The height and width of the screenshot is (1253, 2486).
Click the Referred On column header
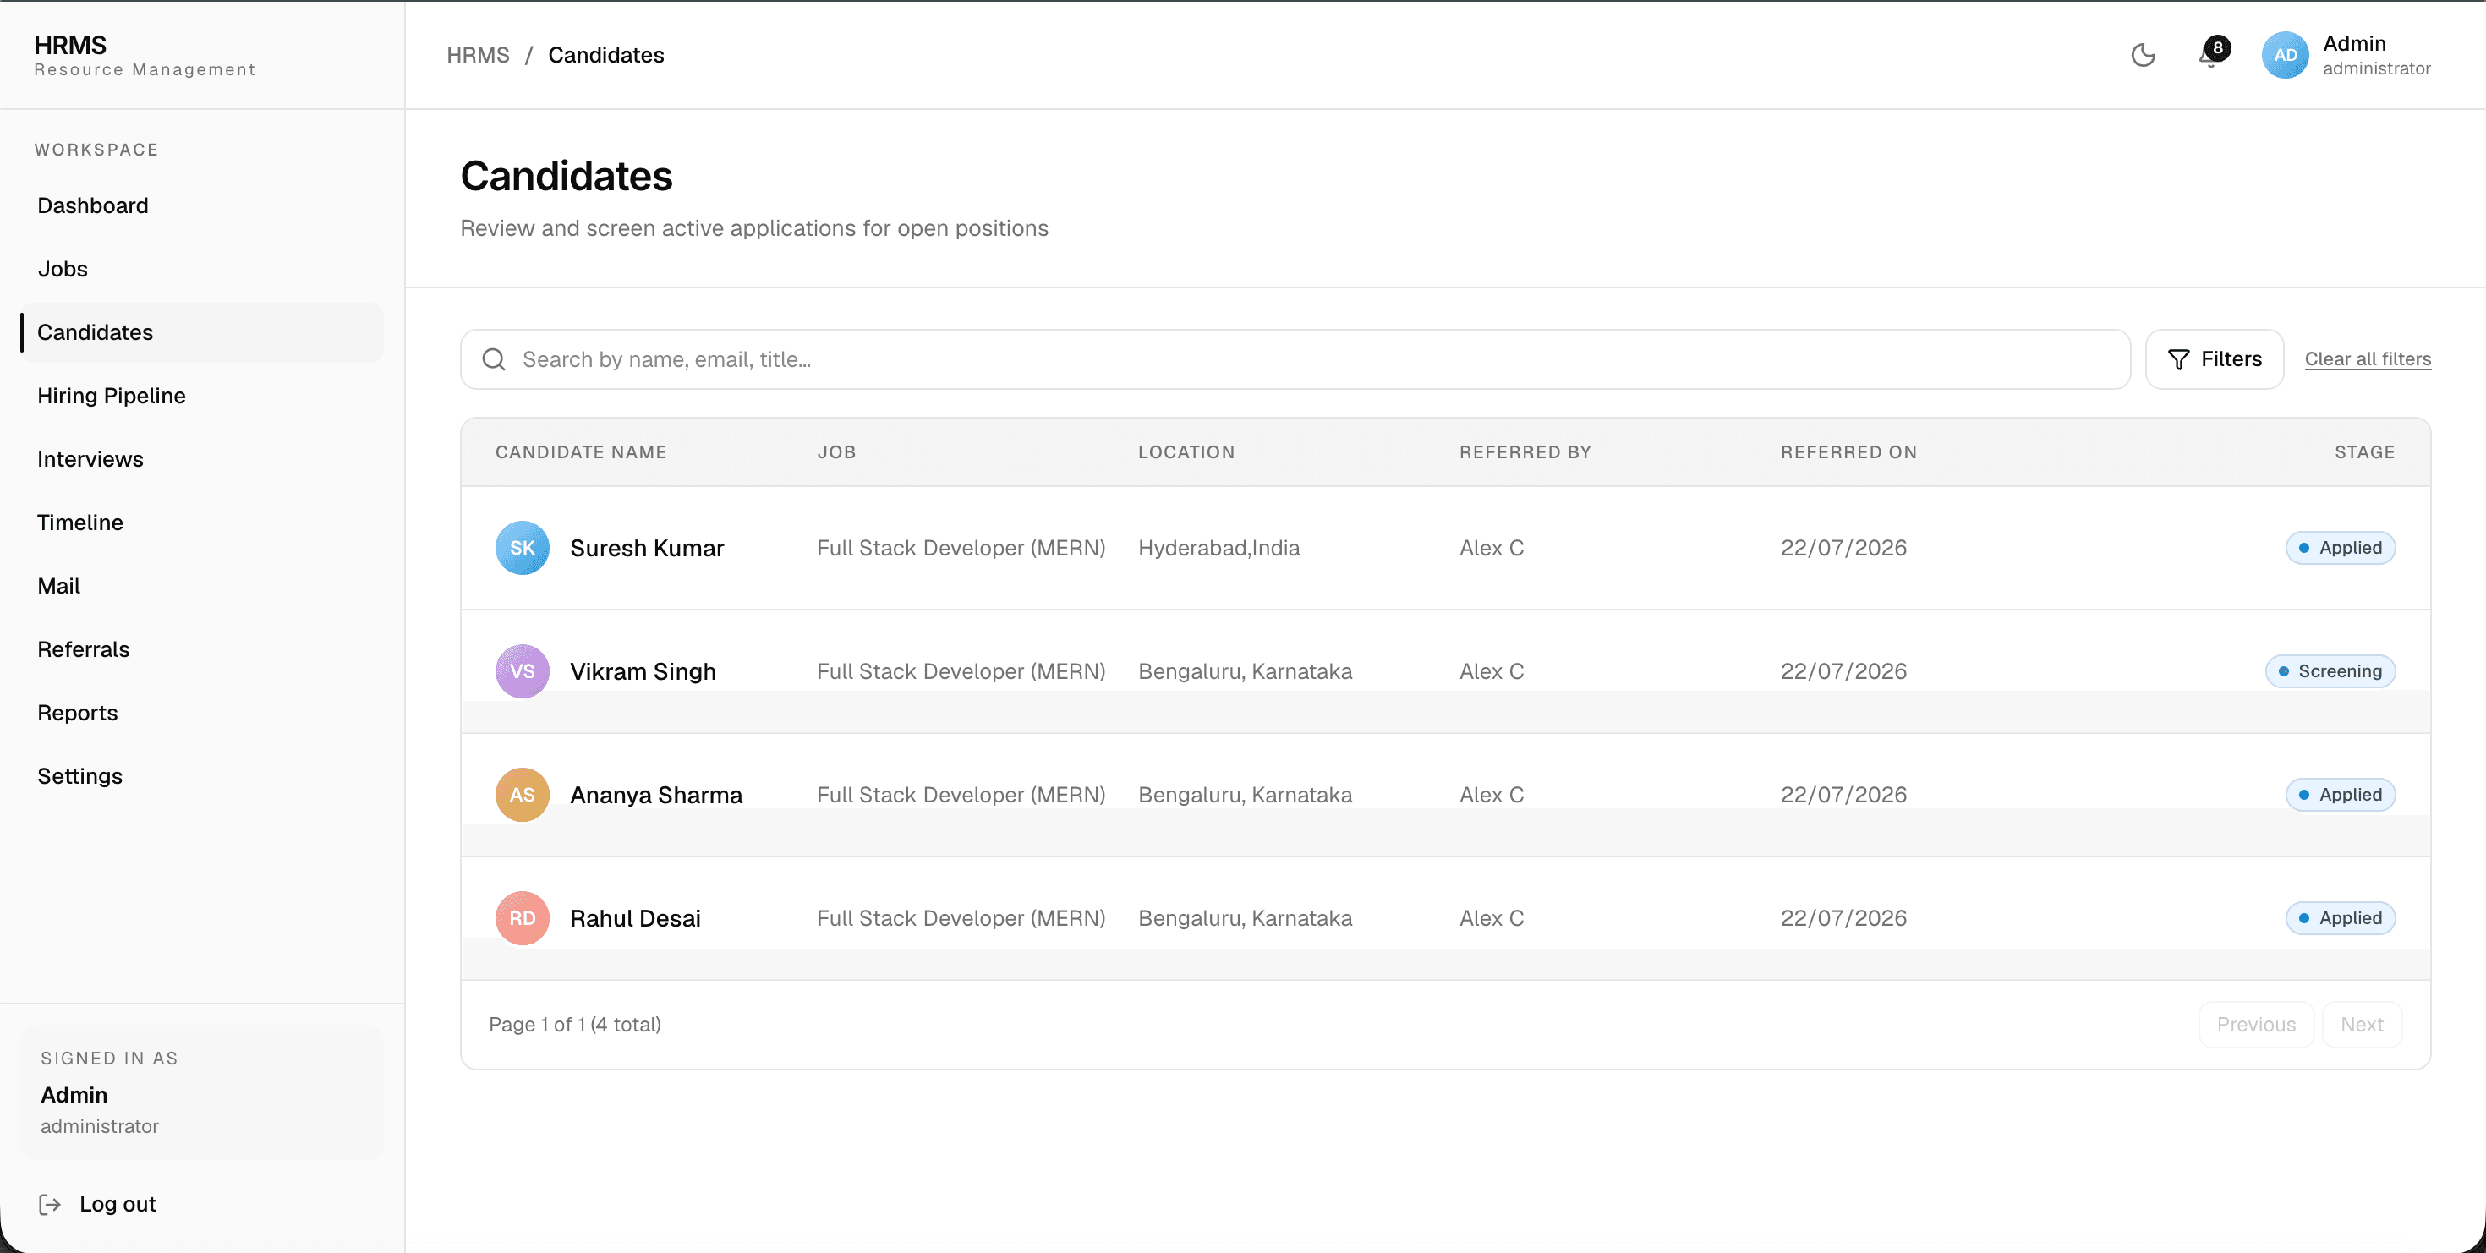click(x=1848, y=452)
